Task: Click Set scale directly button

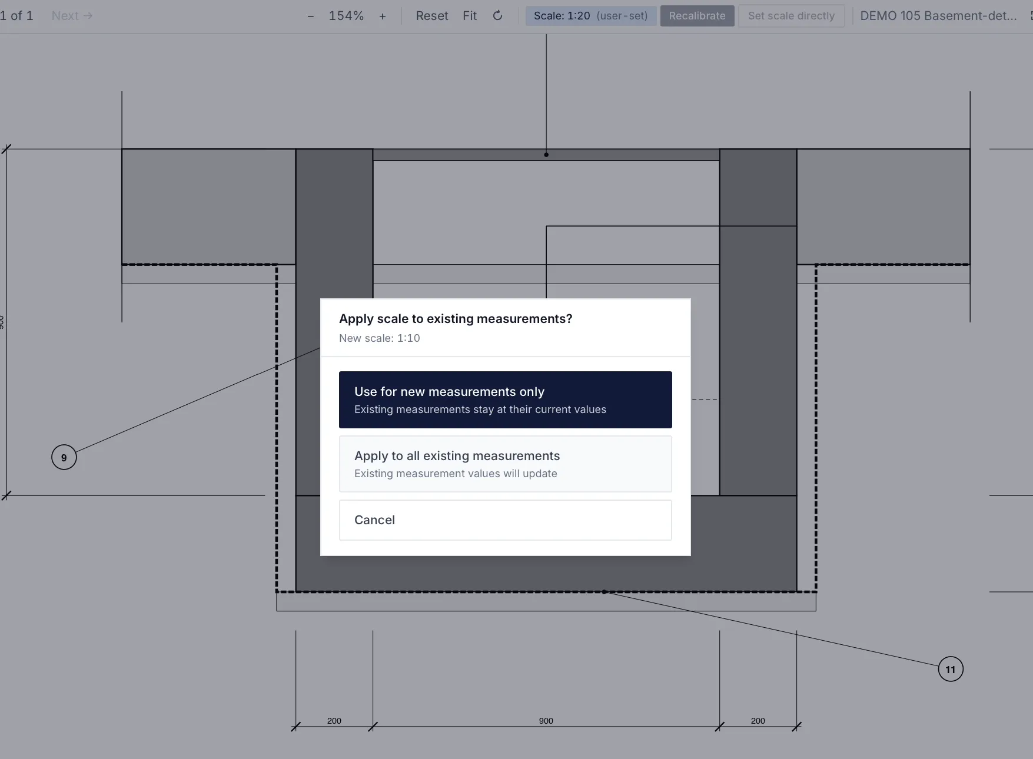Action: (x=792, y=16)
